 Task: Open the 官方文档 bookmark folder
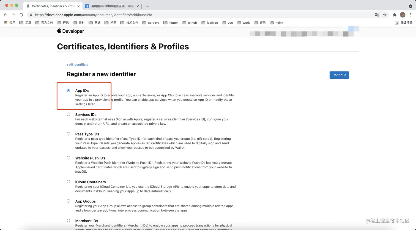tap(44, 23)
